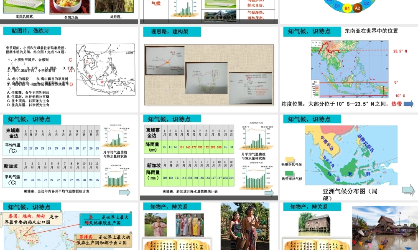Click the photo of man in pink shirt
Image resolution: width=418 pixels, height=250 pixels.
pyautogui.click(x=155, y=225)
